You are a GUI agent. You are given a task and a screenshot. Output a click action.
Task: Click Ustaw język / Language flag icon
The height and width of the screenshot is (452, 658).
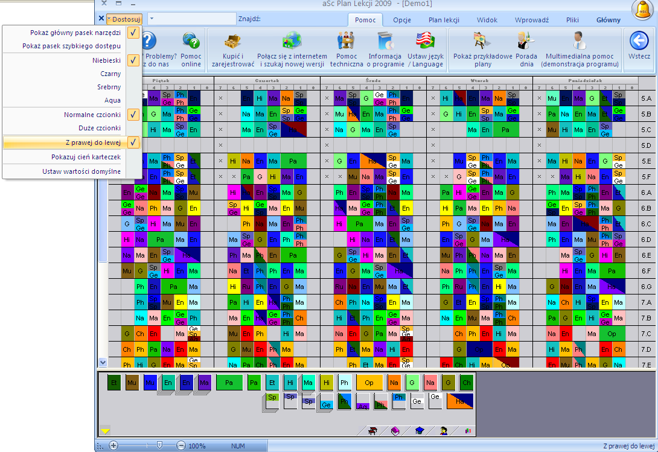tap(425, 42)
